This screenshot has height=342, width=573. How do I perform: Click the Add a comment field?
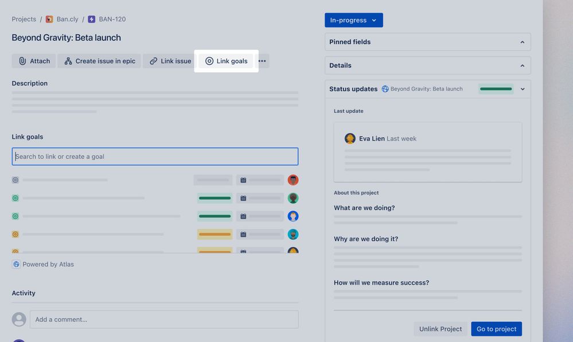pos(164,319)
